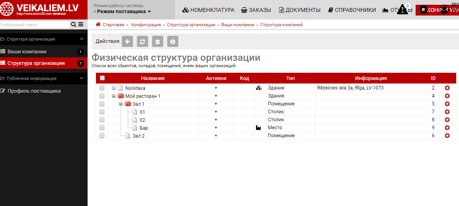The image size is (459, 206).
Task: Click the trash delete action icon
Action: coord(158,41)
